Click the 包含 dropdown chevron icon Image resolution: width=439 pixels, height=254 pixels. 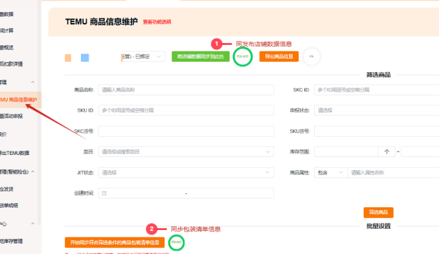point(341,173)
